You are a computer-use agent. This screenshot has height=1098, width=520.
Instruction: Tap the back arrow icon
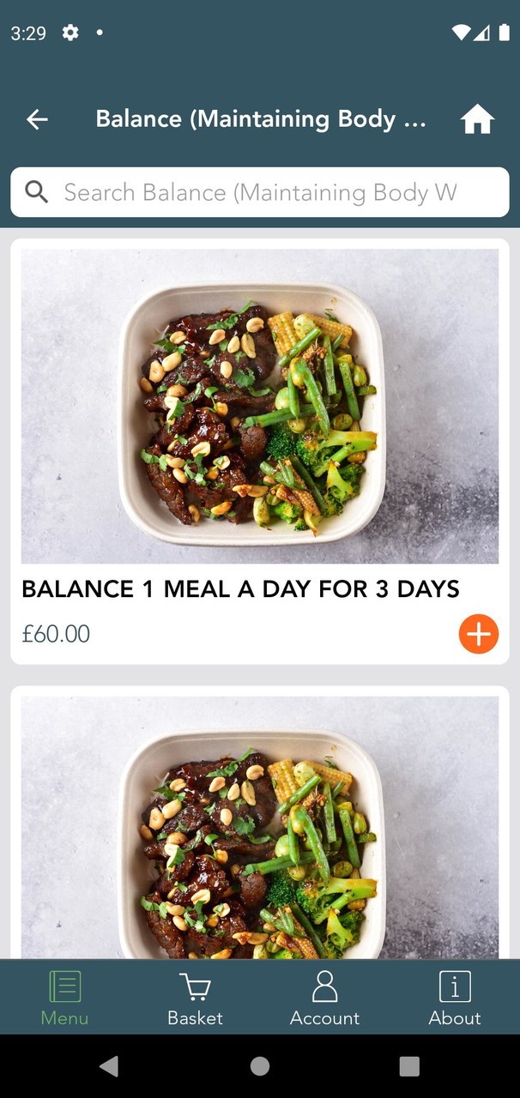pos(37,119)
